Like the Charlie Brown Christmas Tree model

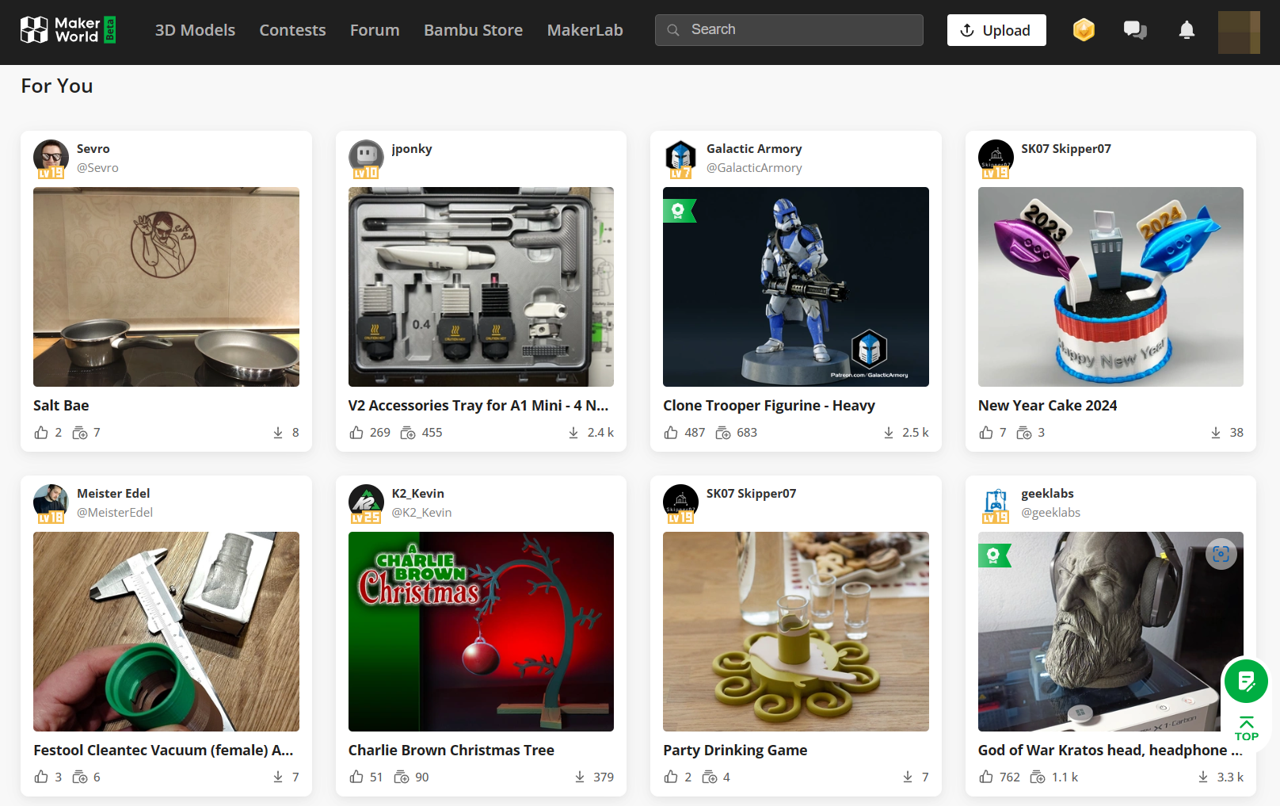coord(356,777)
